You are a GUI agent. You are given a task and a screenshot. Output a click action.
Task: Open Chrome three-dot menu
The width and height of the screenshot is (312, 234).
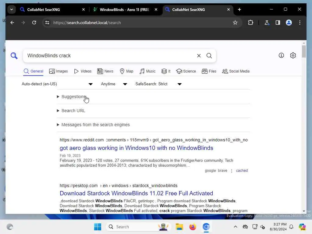tap(300, 23)
